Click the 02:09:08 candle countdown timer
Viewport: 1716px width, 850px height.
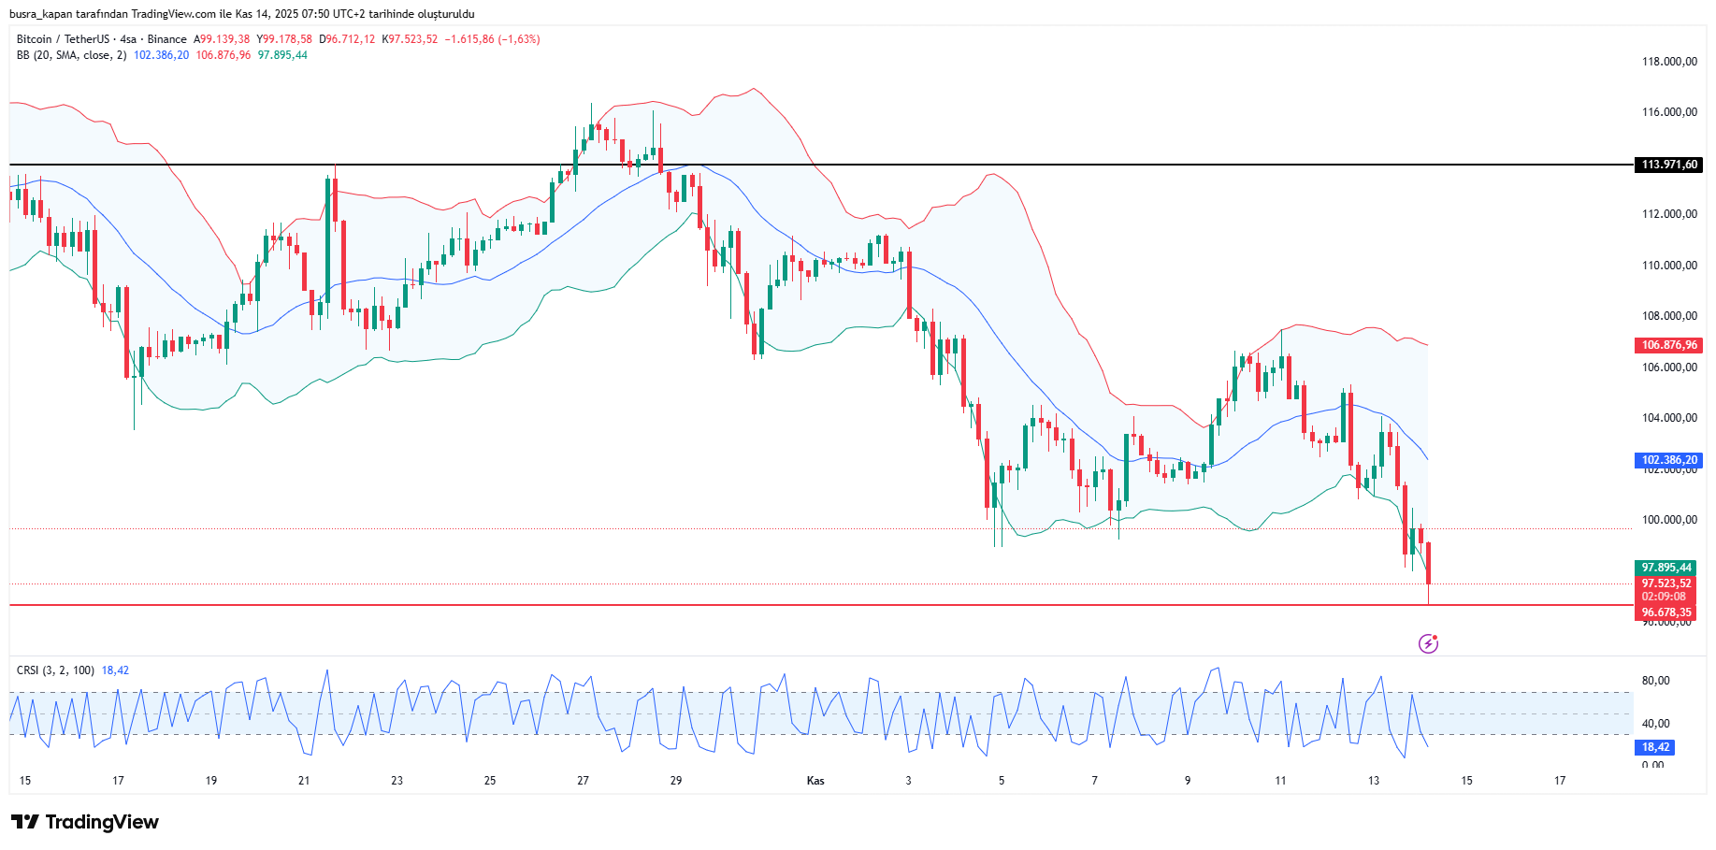1666,597
